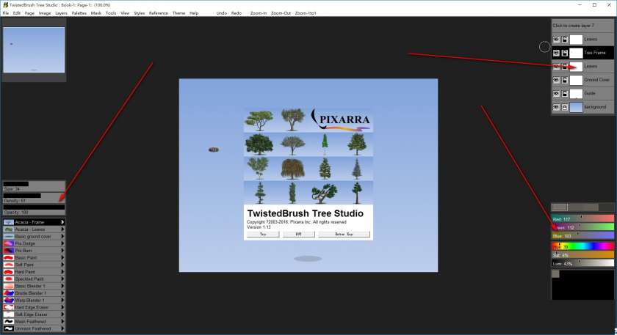Select the Hard Edge Eraser brush icon

(x=8, y=307)
